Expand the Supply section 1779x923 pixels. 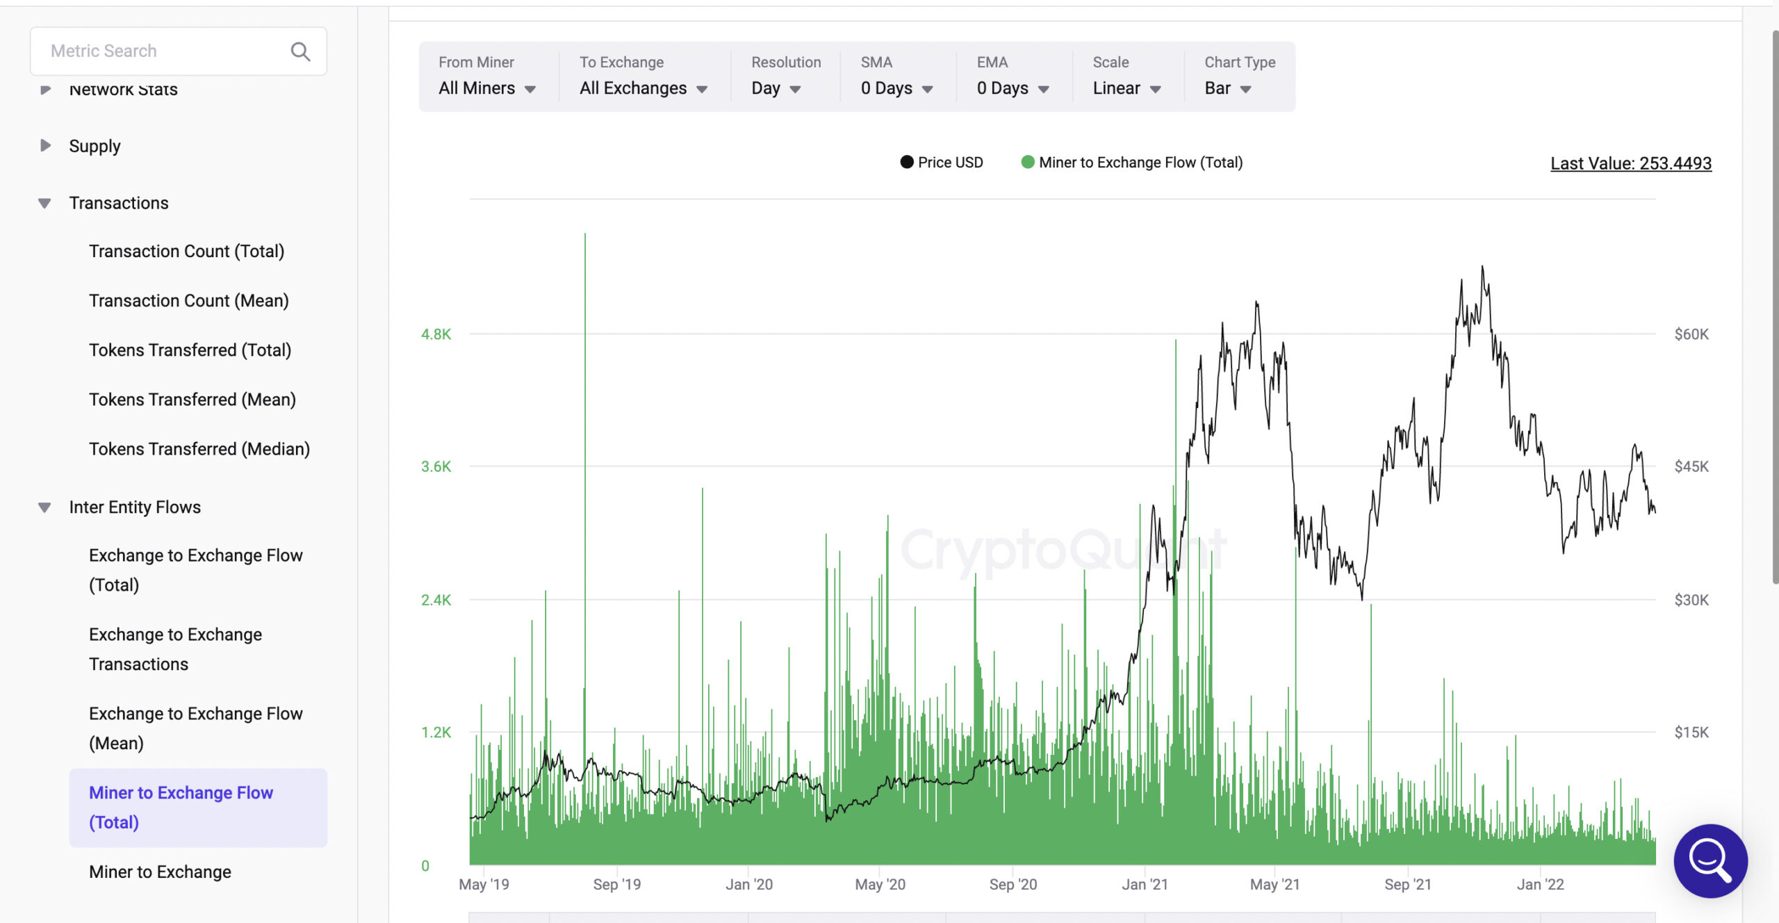(x=45, y=145)
